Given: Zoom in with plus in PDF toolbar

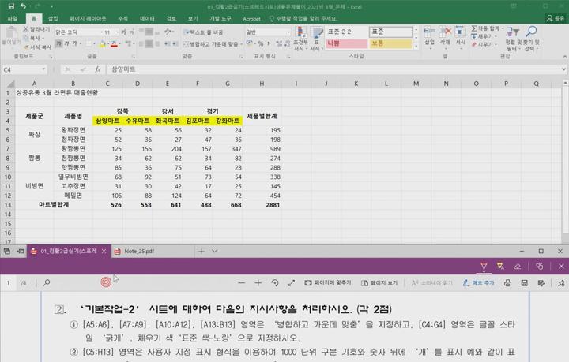Looking at the screenshot, I should point(258,283).
